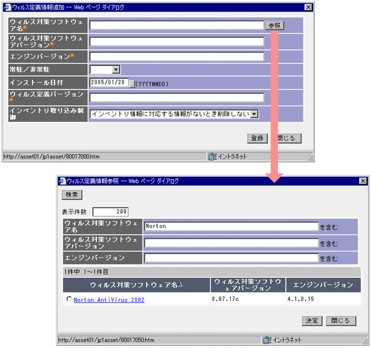Image resolution: width=371 pixels, height=348 pixels.
Task: Open the calendar picker next to install date
Action: click(132, 84)
